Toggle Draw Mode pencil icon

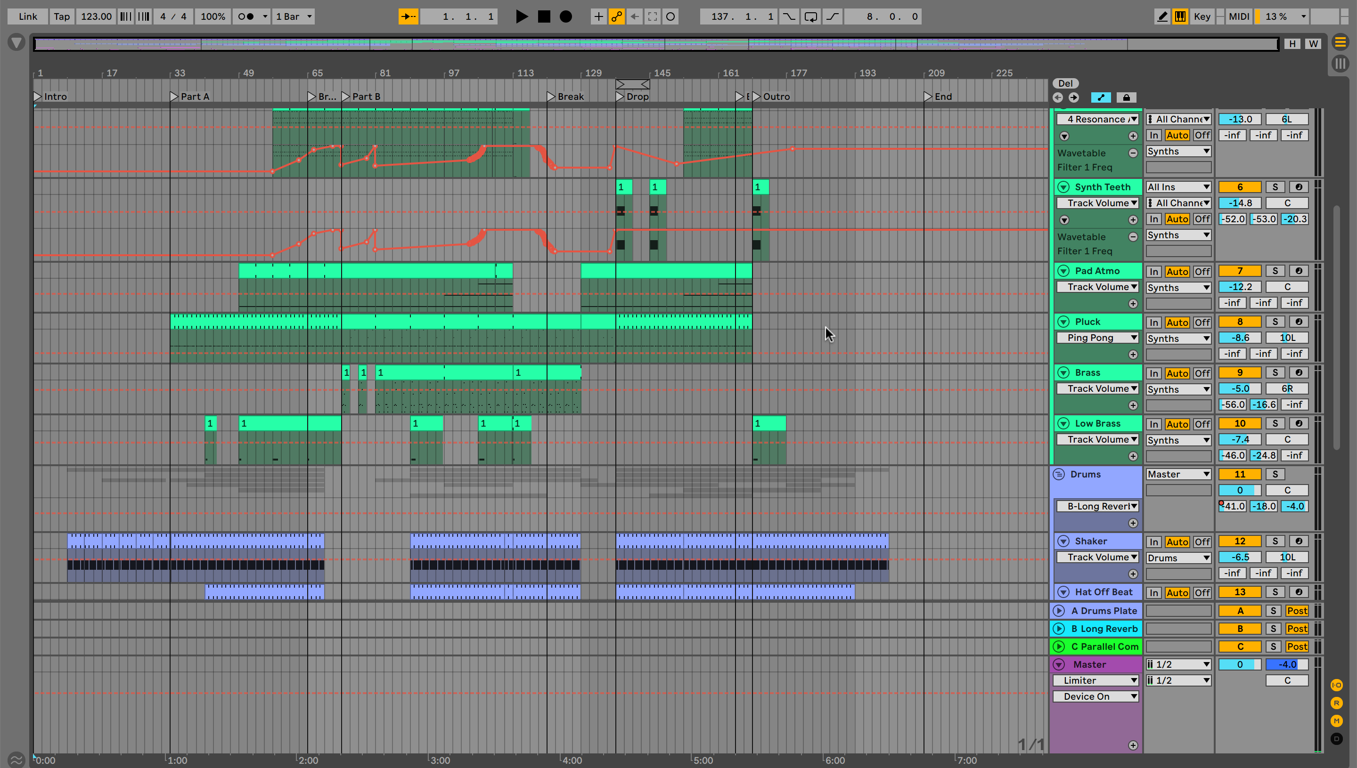1162,16
